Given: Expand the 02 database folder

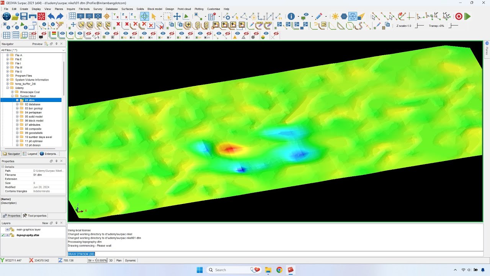Looking at the screenshot, I should point(17,104).
